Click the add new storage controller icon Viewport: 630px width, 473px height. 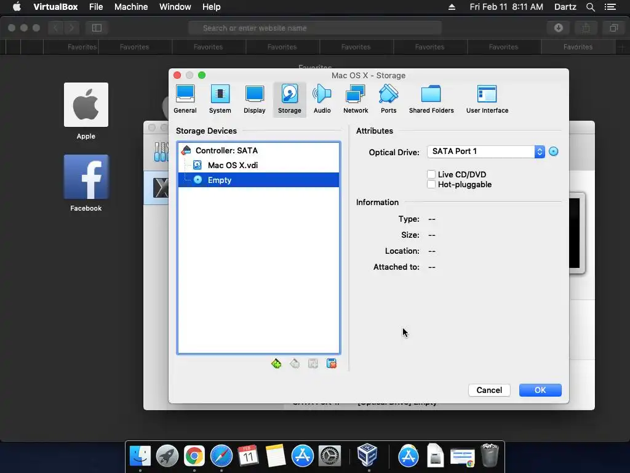pos(276,364)
